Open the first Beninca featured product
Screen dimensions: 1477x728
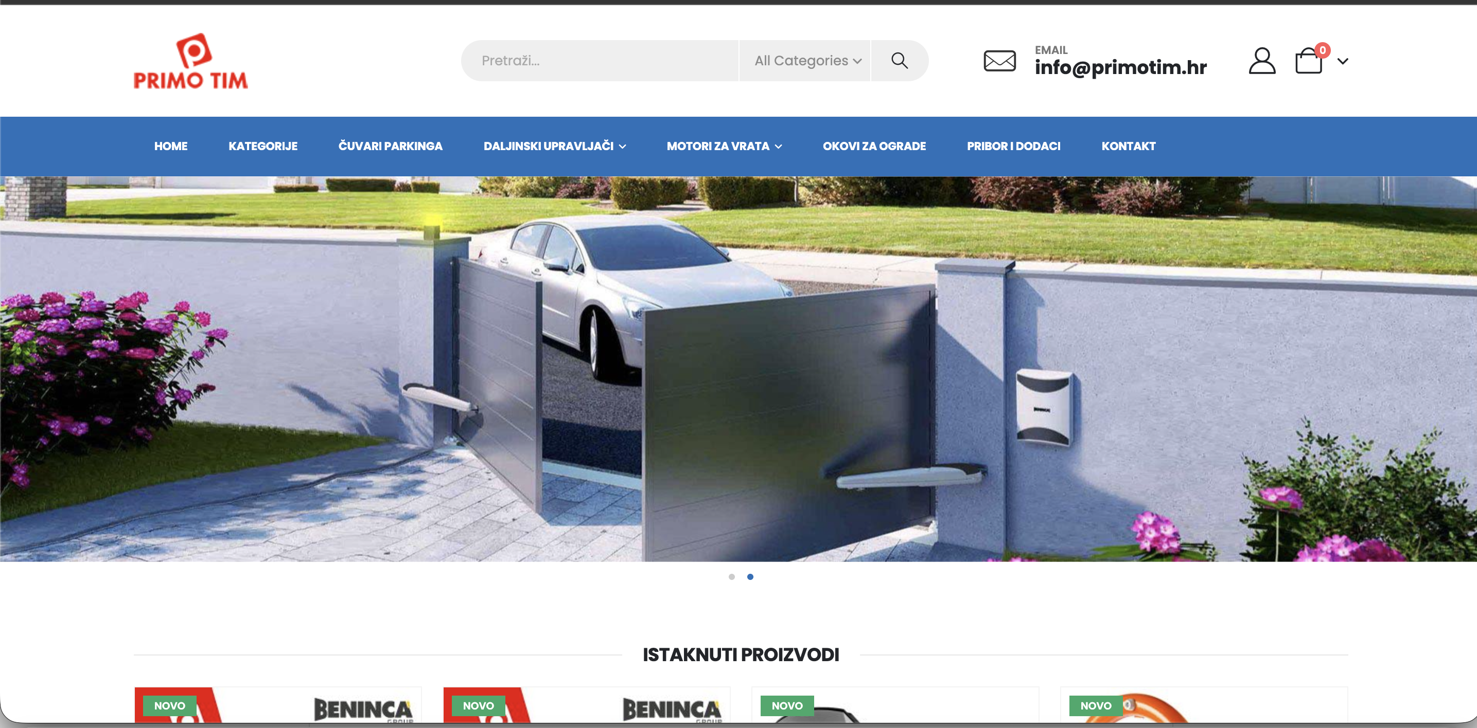pos(278,705)
